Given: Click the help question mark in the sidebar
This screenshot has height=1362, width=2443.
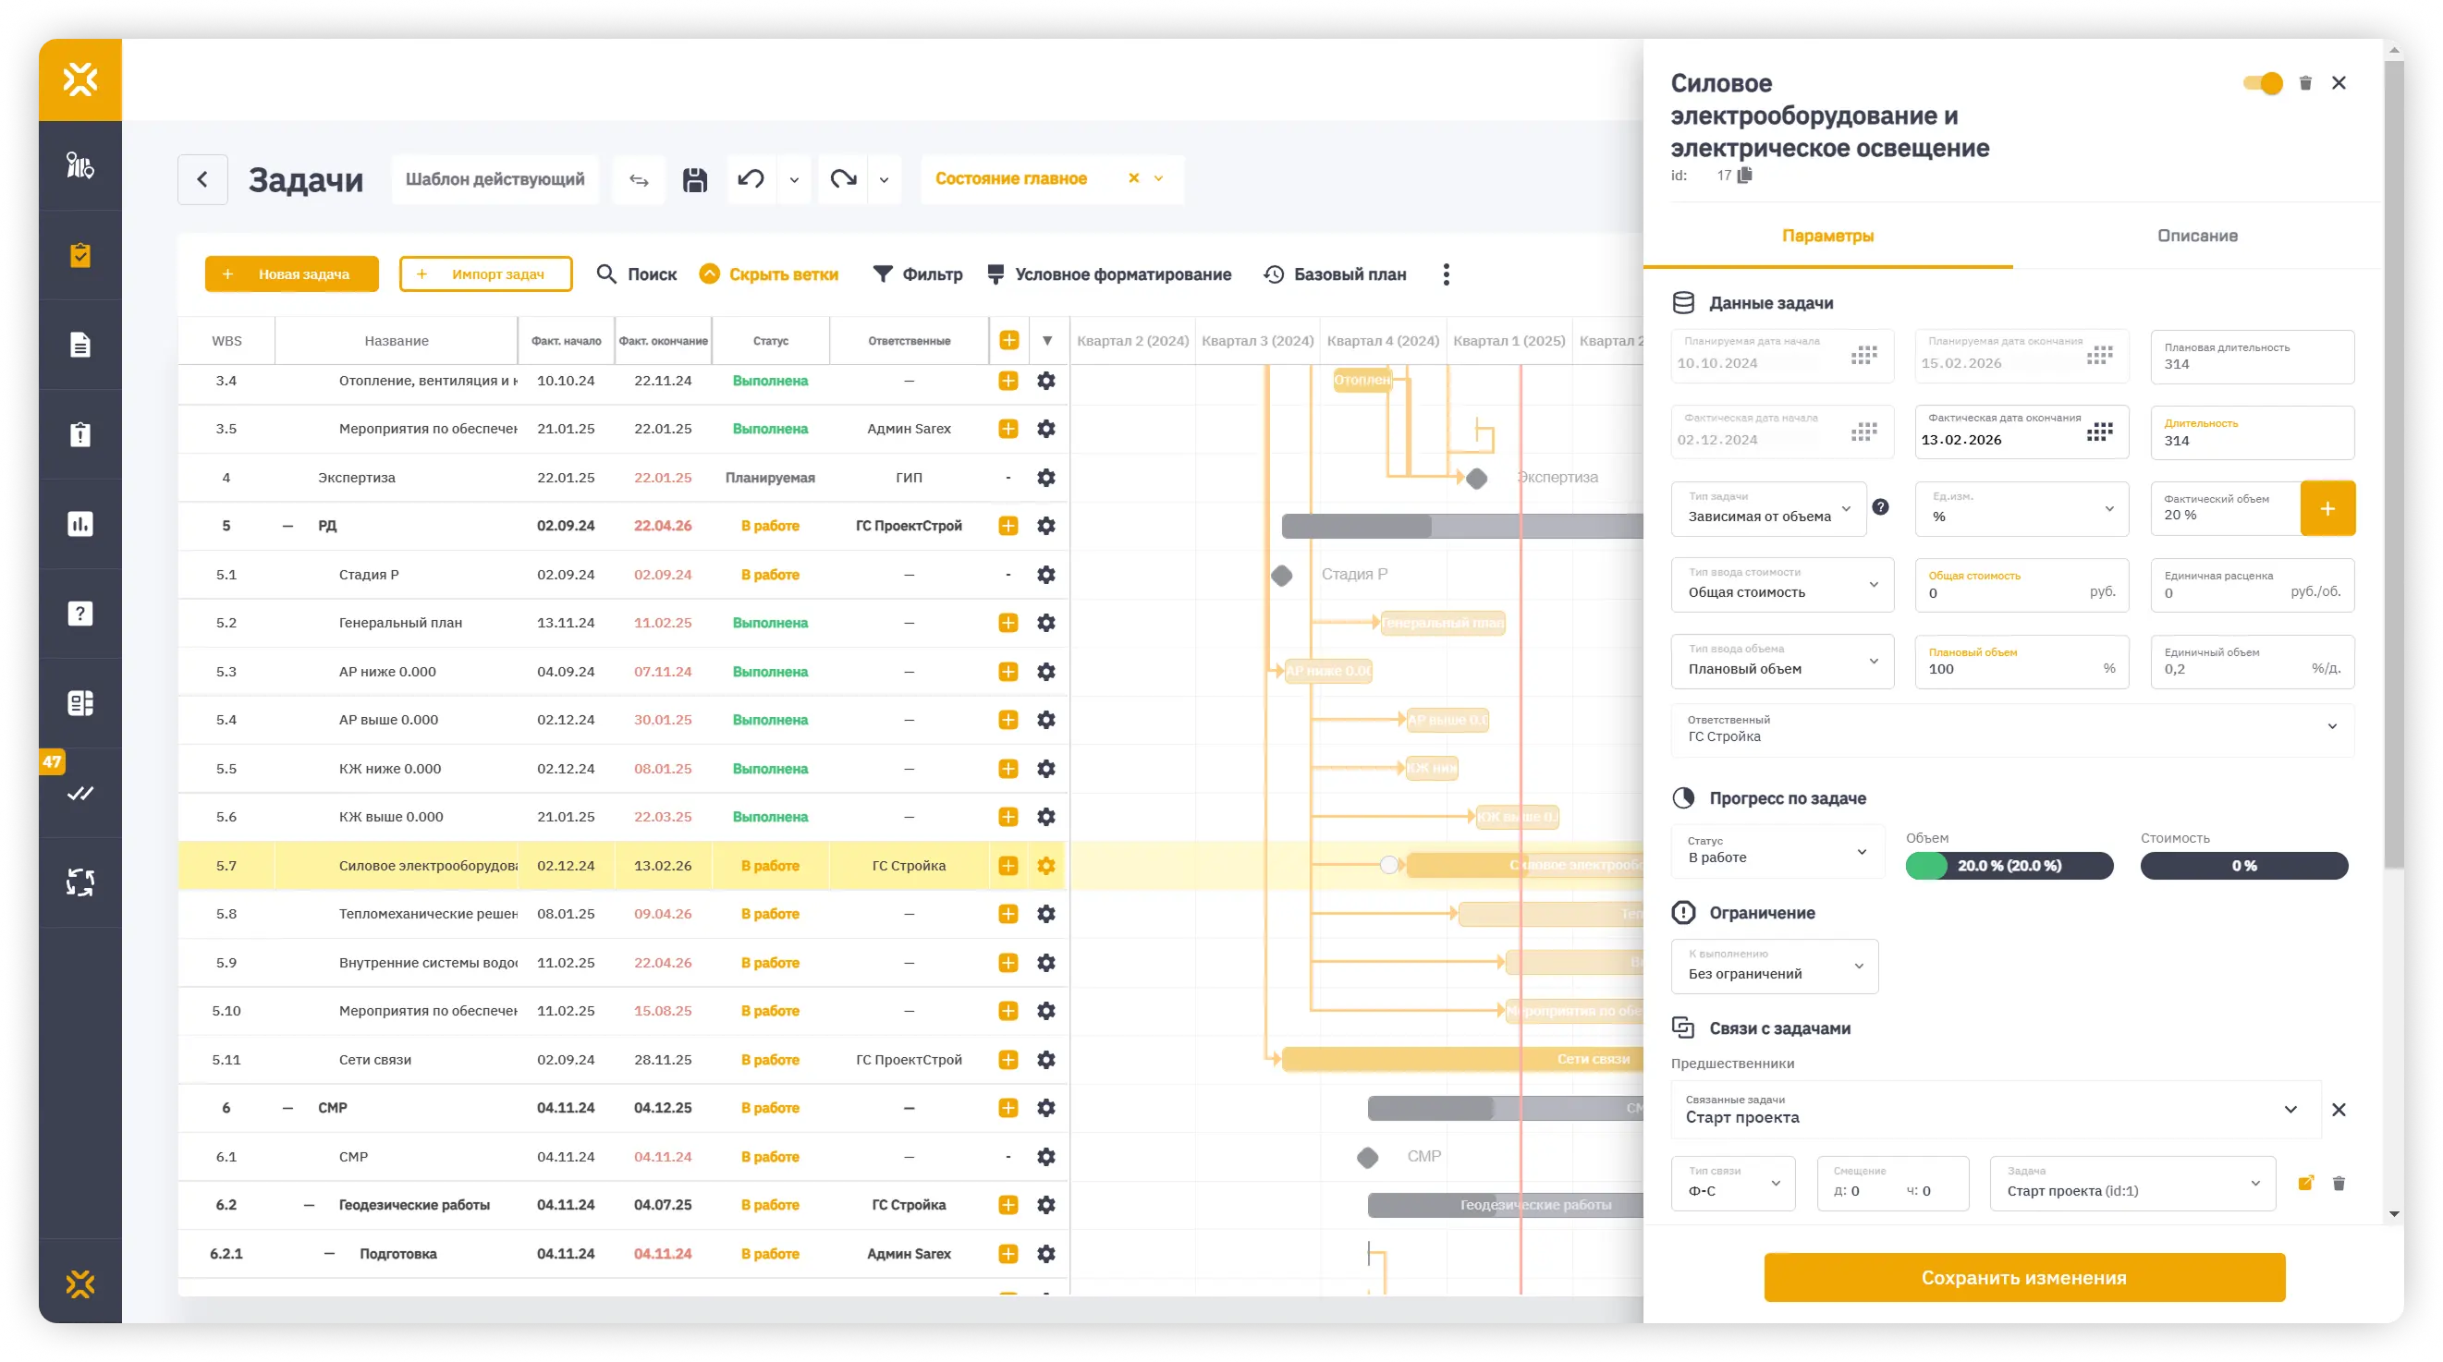Looking at the screenshot, I should coord(79,614).
